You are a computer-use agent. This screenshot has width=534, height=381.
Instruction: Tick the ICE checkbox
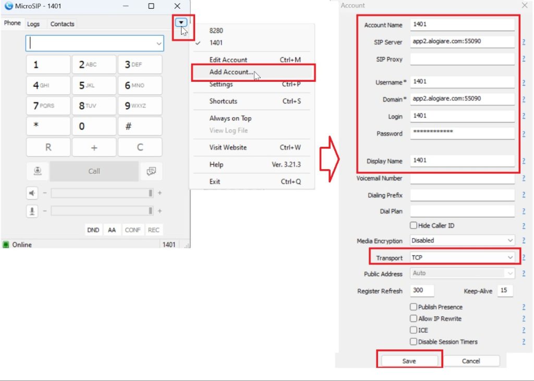(x=414, y=330)
